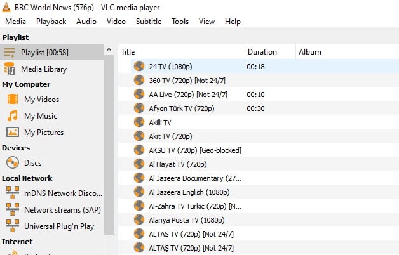Select Network streams (SAP) label
Image resolution: width=399 pixels, height=255 pixels.
63,210
